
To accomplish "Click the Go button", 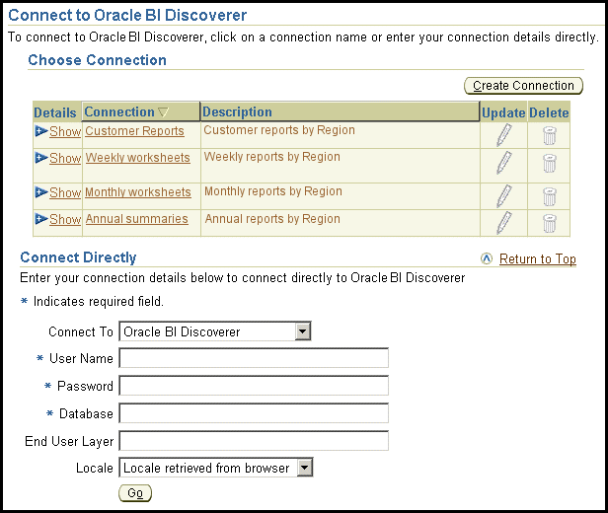I will [135, 493].
